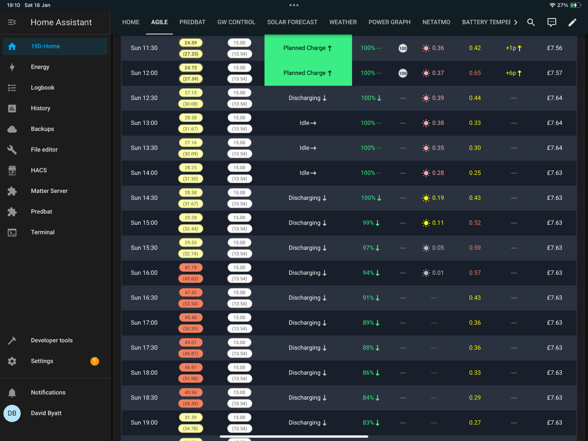This screenshot has width=588, height=441.
Task: Switch to the PREDBAT tab
Action: click(192, 22)
